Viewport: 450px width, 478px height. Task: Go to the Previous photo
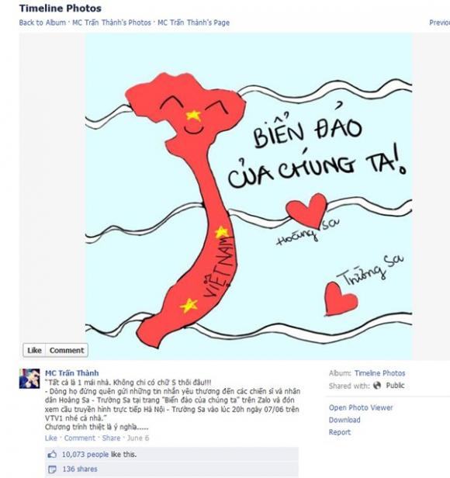(439, 23)
